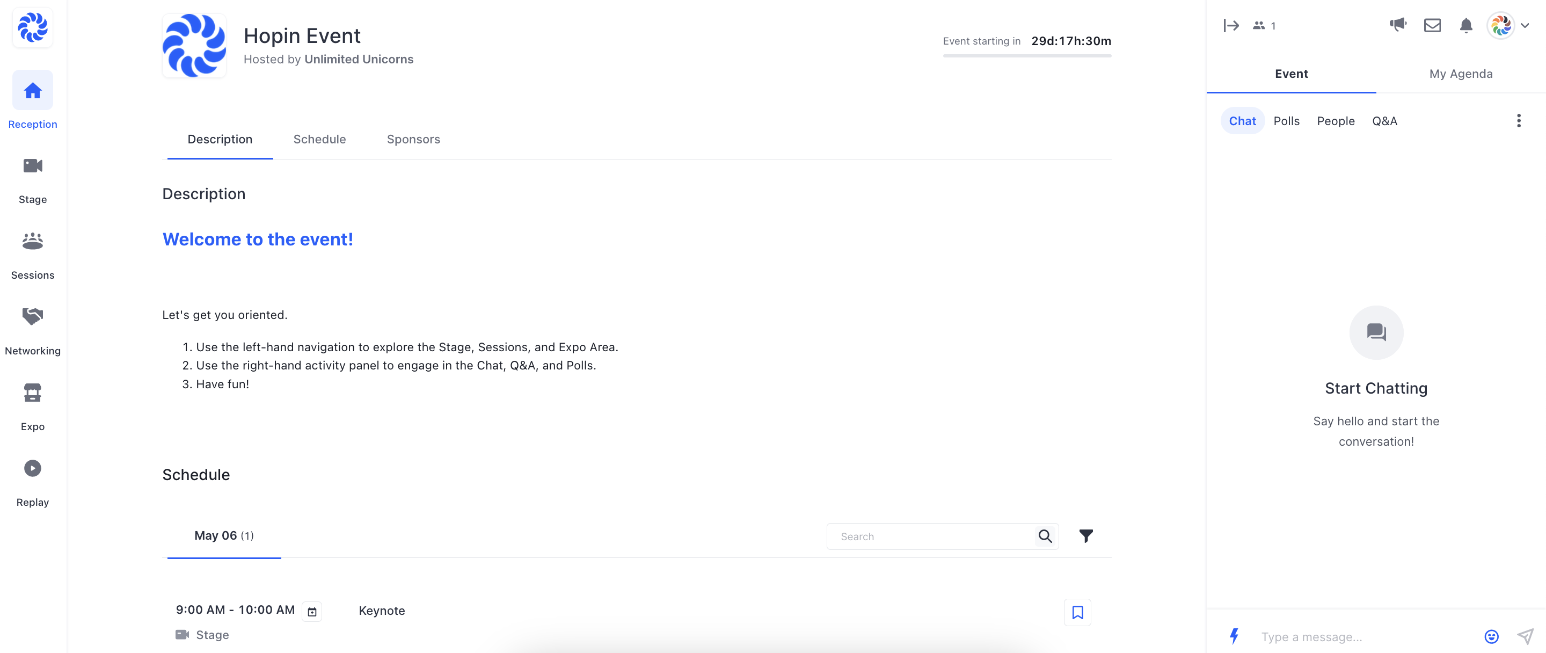The image size is (1546, 653).
Task: Click the Stage location label under Keynote
Action: [x=213, y=635]
